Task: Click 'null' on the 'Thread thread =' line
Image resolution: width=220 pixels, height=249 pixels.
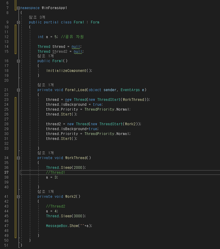Action: [76, 47]
